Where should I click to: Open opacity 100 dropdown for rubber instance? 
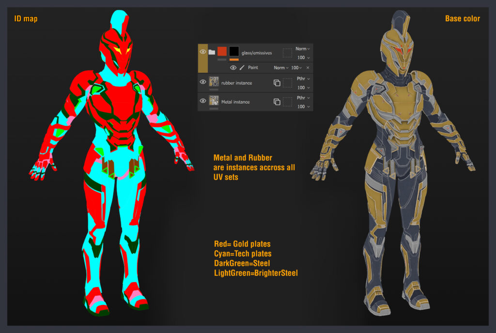tap(303, 88)
